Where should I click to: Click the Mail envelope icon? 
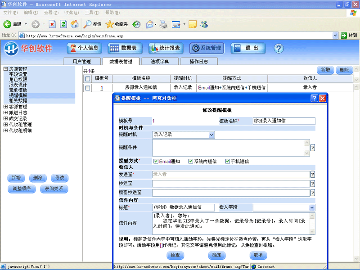(150, 24)
